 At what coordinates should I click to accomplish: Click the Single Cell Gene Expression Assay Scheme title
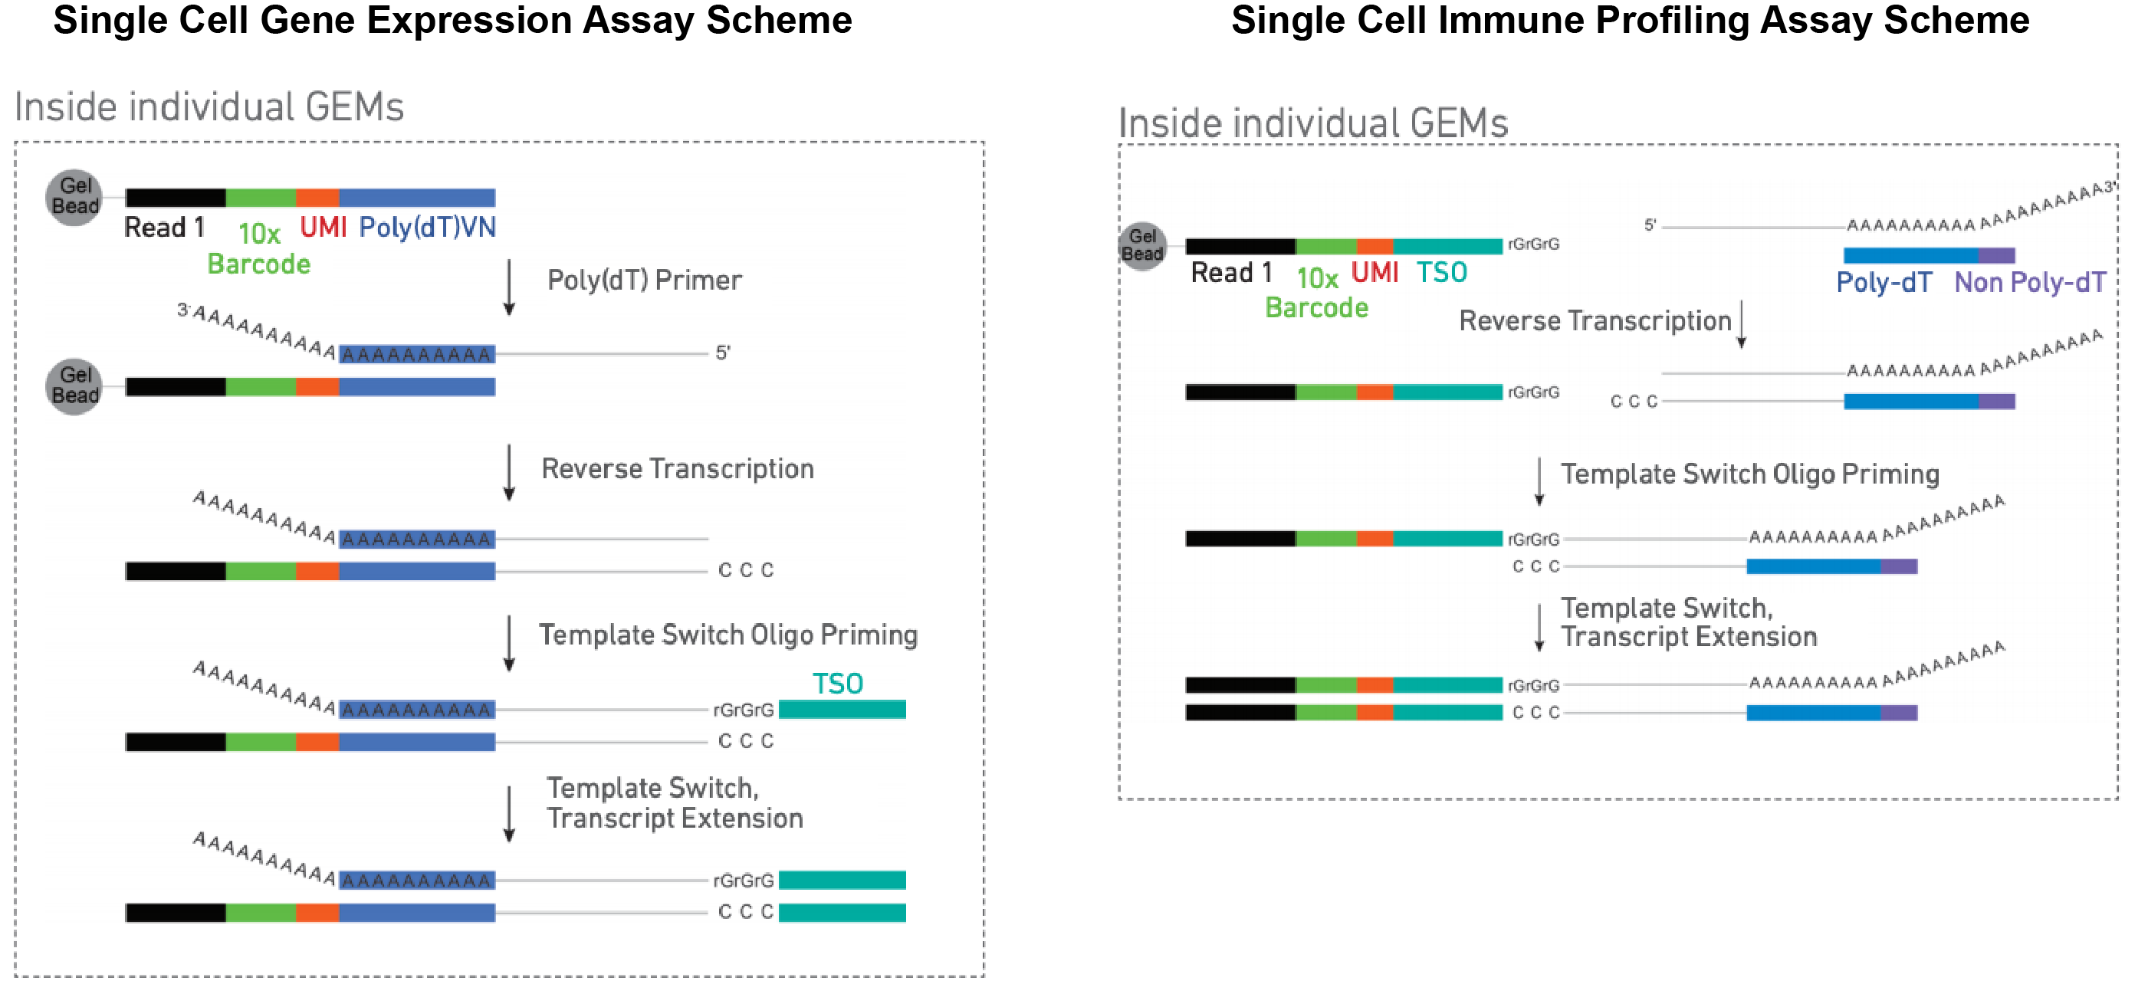coord(453,20)
